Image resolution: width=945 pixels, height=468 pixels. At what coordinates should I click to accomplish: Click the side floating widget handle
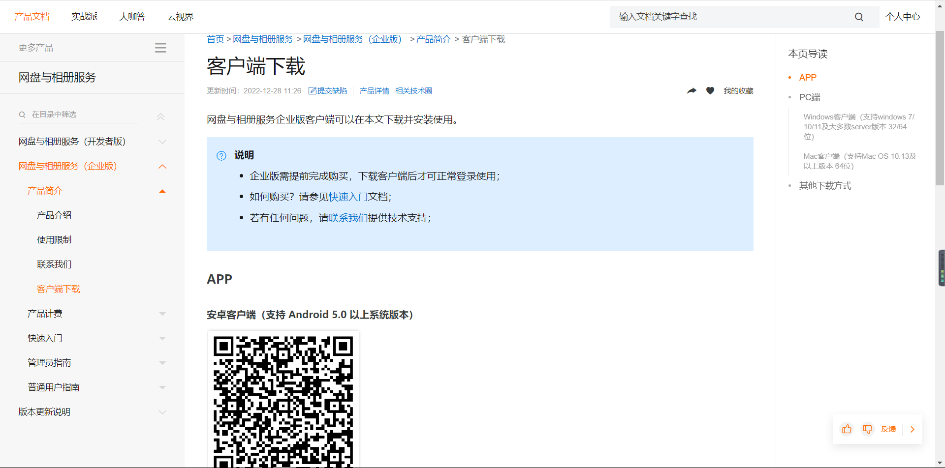pos(942,268)
